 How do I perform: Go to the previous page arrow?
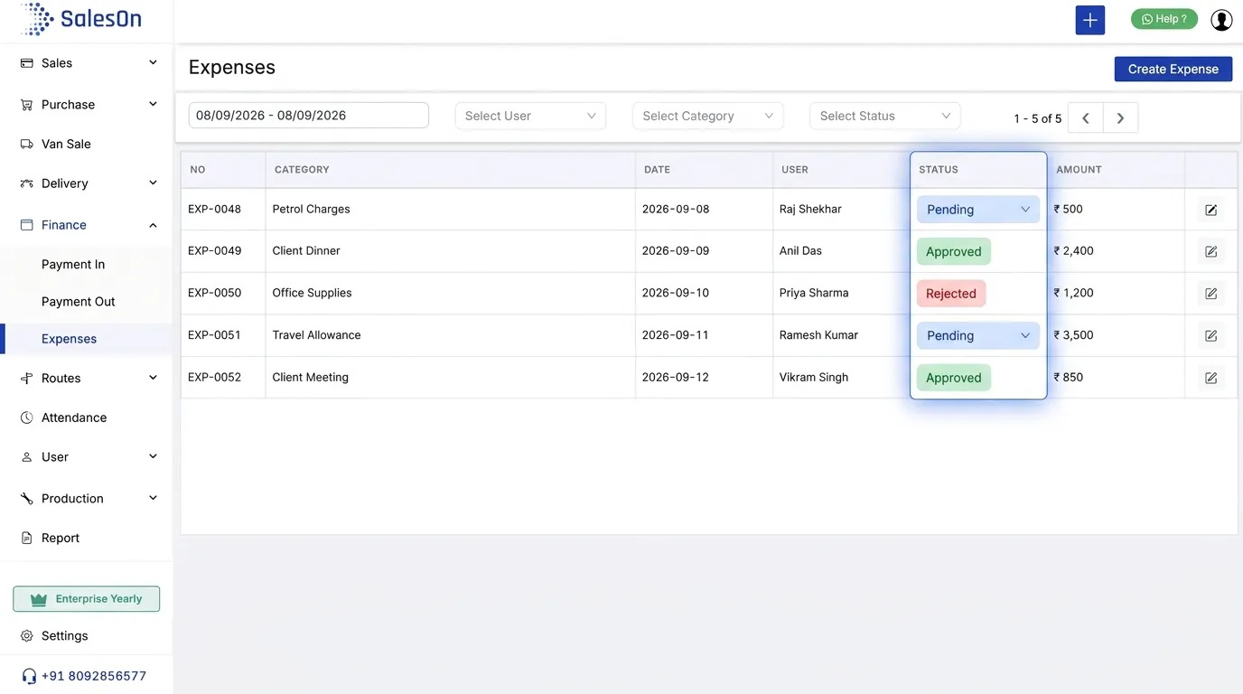[1086, 117]
